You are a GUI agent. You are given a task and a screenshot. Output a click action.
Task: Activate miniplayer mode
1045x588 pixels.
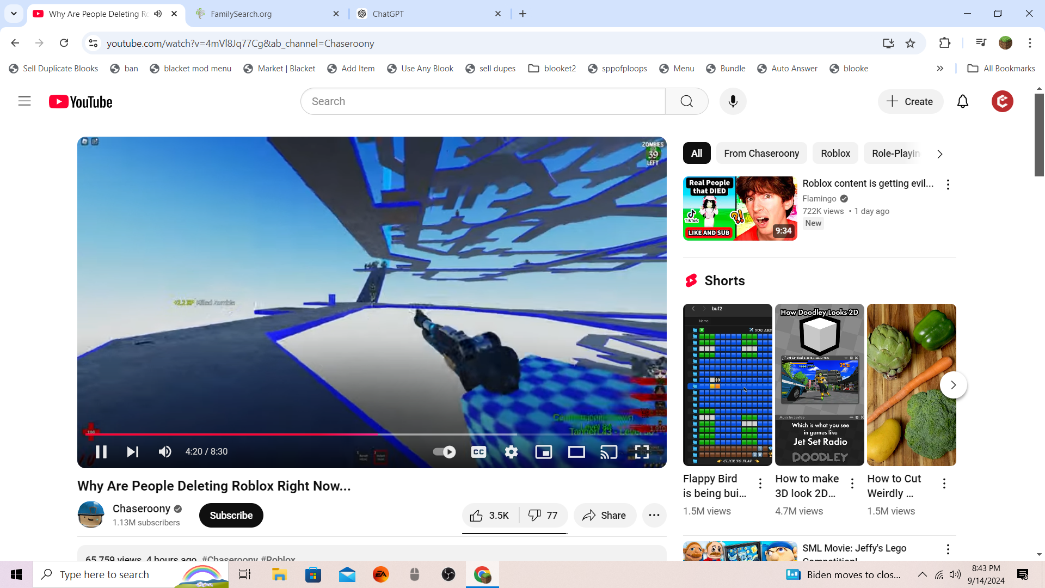544,452
